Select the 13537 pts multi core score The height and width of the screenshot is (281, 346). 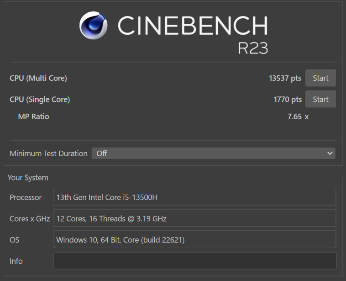tap(285, 78)
